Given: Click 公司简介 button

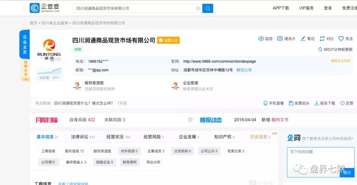Looking at the screenshot, I should tap(49, 162).
